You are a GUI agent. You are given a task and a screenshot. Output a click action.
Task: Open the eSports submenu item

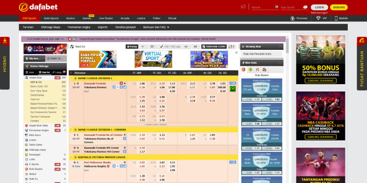coord(102,27)
